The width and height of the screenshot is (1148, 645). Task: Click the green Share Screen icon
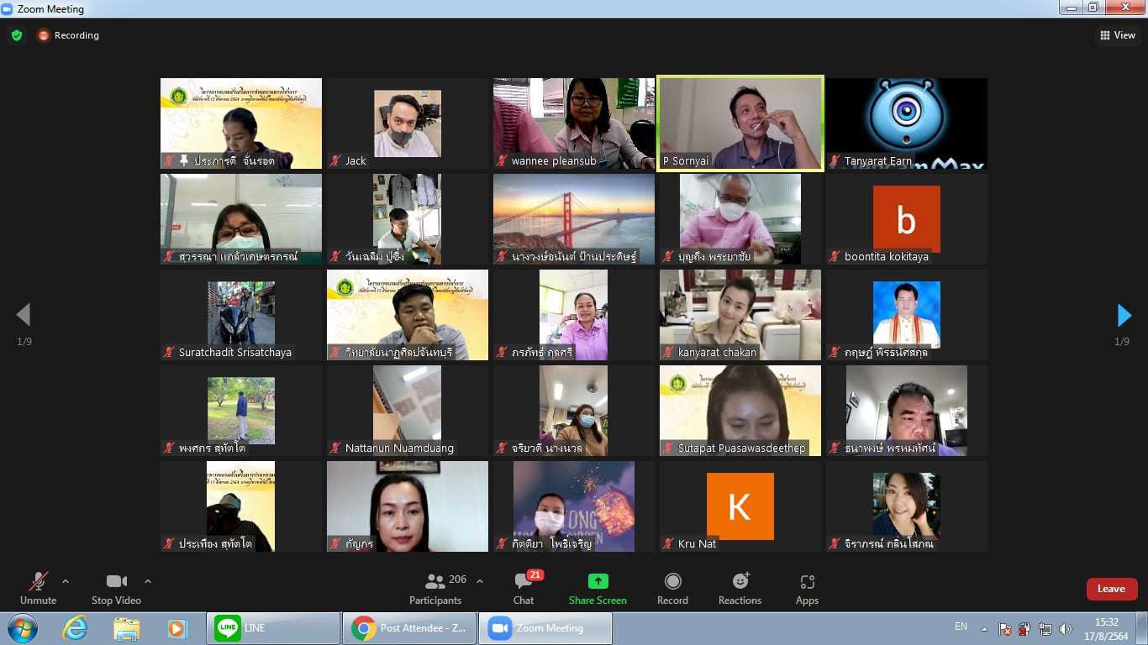[598, 581]
